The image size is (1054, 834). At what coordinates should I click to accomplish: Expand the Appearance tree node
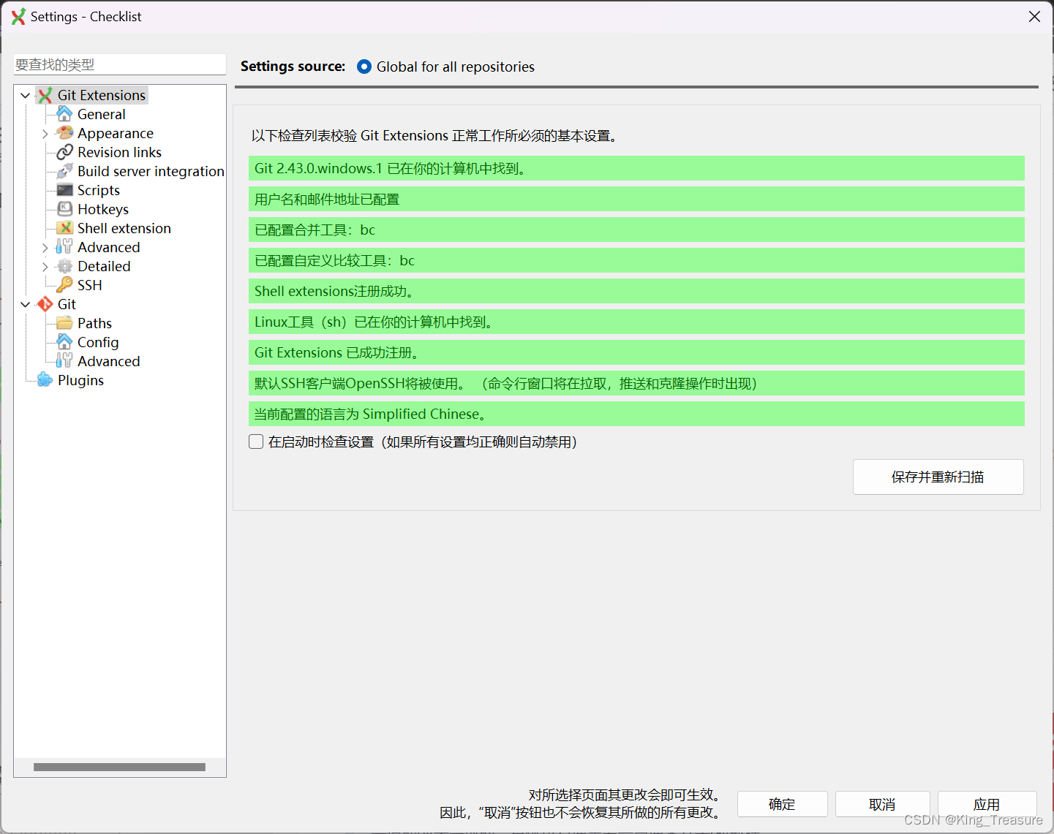pyautogui.click(x=45, y=134)
